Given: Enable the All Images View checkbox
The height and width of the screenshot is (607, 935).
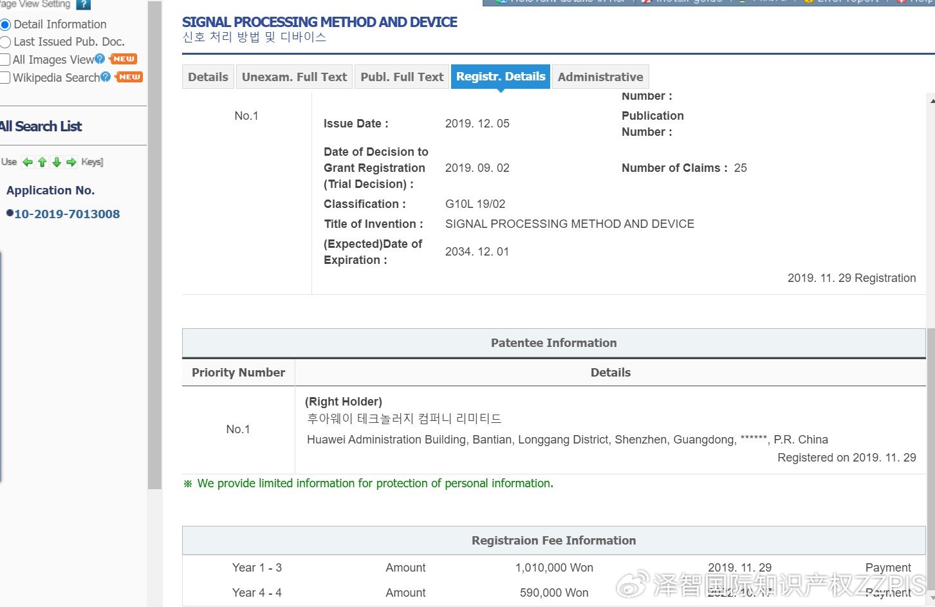Looking at the screenshot, I should [5, 60].
